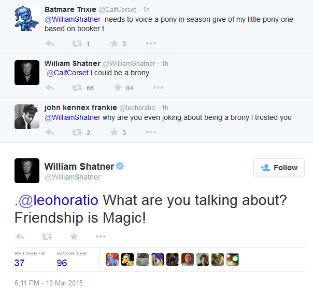Reply to Batmare Trixie's tweet
Viewport: 313px width, 300px height.
tap(50, 44)
